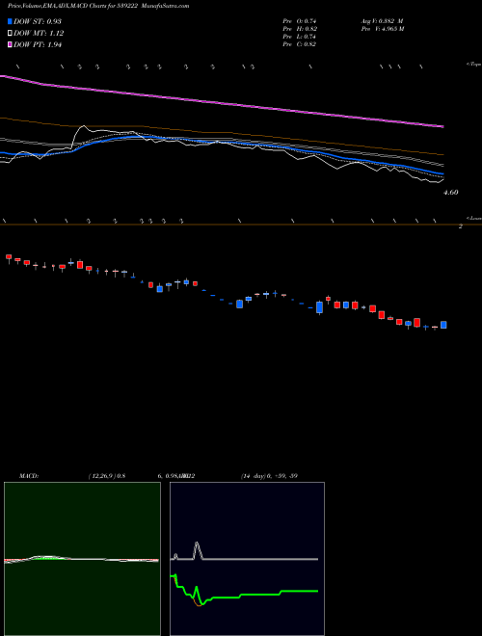The width and height of the screenshot is (482, 636).
Task: Click the white DOW MT legend swatch
Action: point(10,34)
